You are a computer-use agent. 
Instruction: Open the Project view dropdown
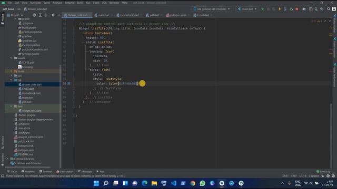pos(15,15)
